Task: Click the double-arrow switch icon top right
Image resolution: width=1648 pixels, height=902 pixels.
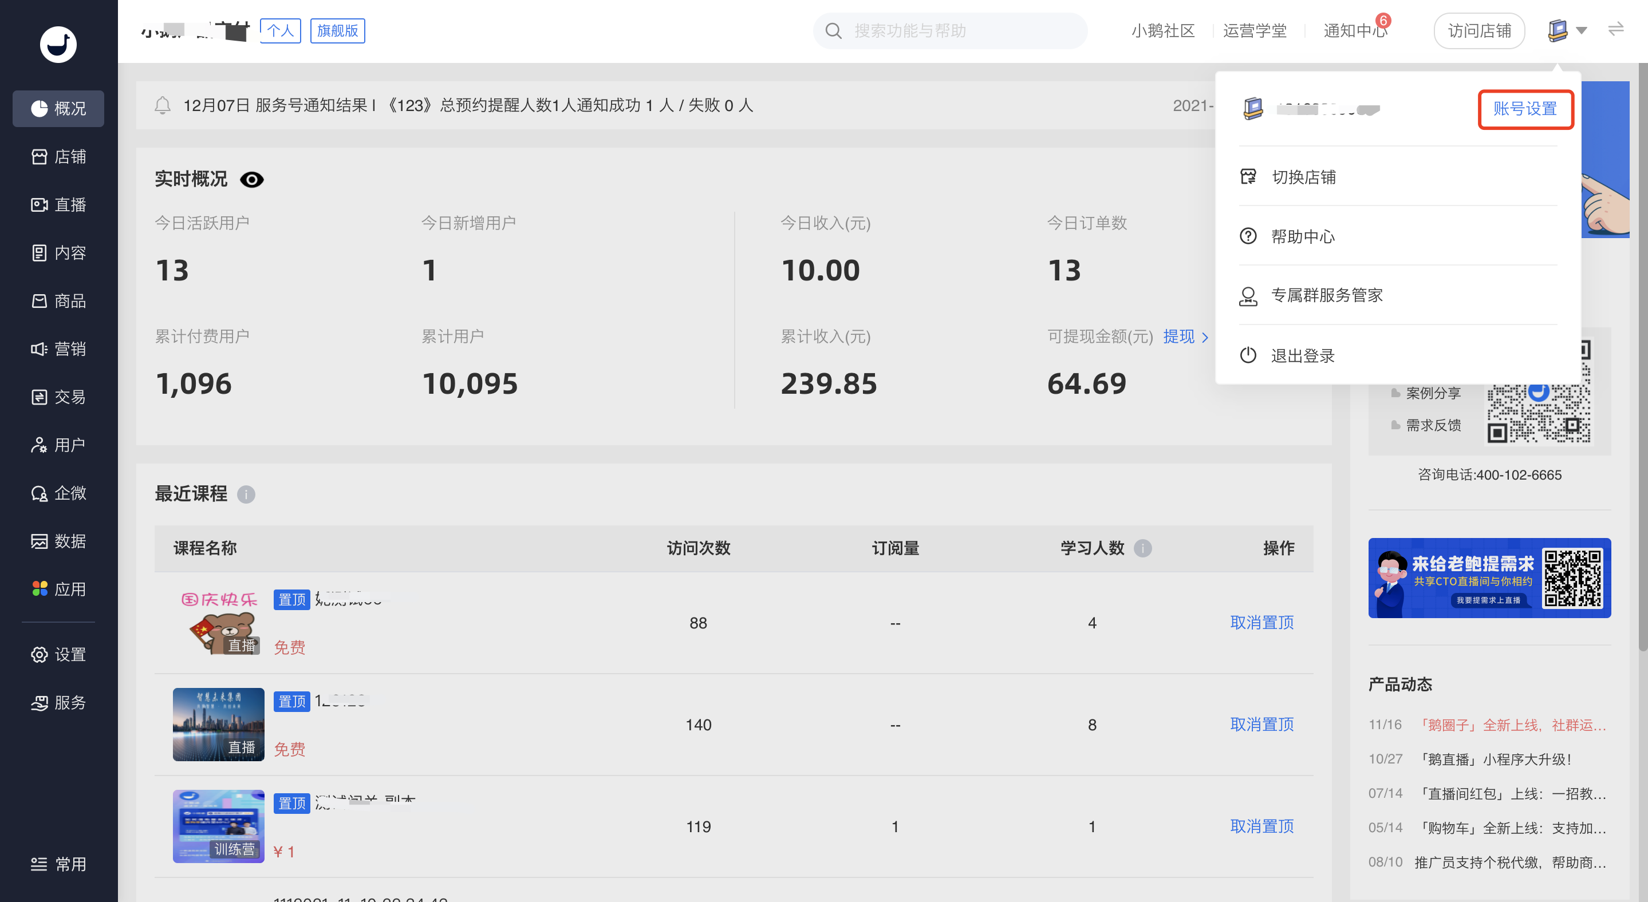Action: click(x=1616, y=29)
